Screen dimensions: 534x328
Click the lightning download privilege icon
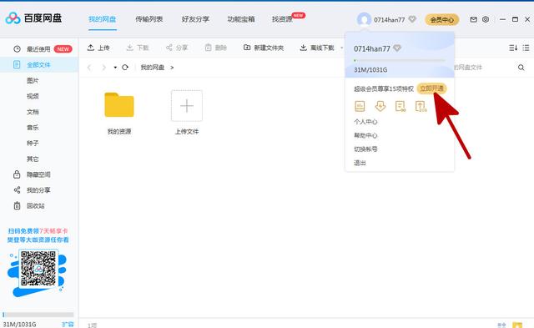point(380,106)
